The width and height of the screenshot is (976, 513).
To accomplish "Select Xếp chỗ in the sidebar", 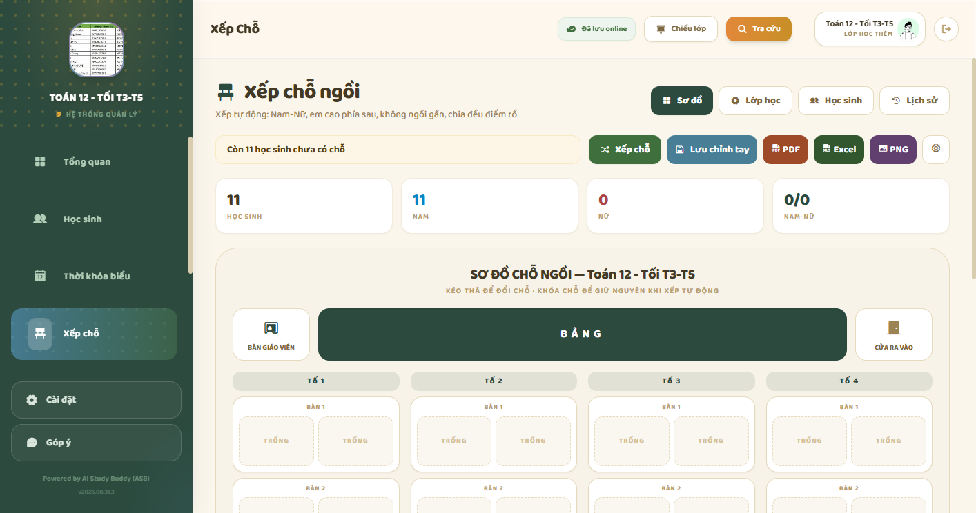I will pyautogui.click(x=94, y=334).
